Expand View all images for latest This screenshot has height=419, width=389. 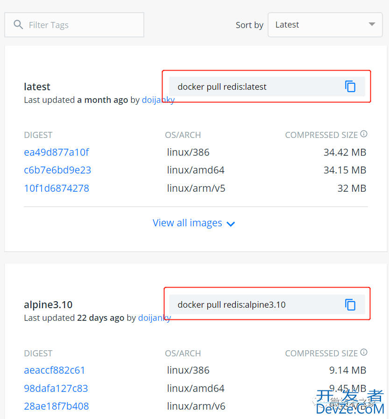tap(194, 223)
